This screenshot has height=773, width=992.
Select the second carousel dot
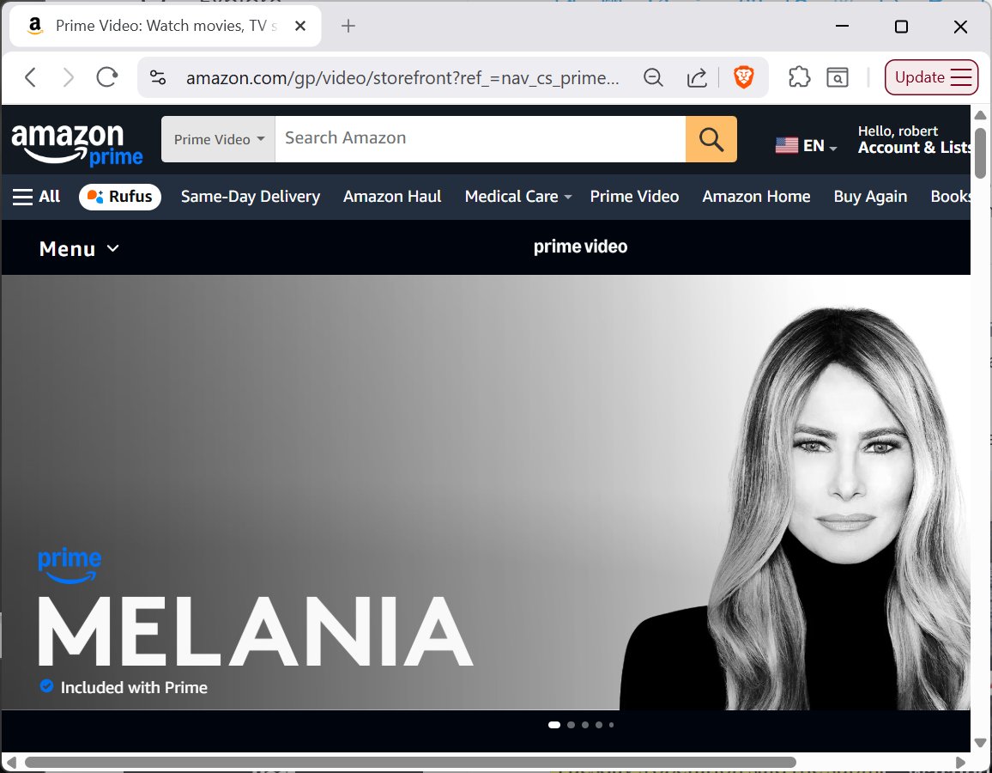coord(572,725)
